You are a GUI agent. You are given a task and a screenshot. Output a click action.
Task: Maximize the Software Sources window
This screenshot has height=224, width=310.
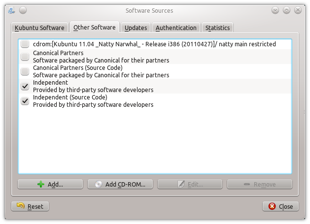tap(286, 10)
